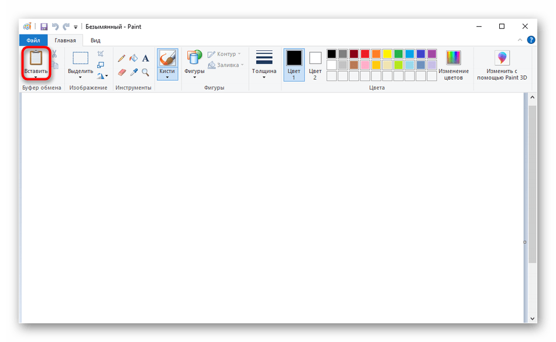Select the Magnifier zoom tool
556x342 pixels.
pyautogui.click(x=145, y=72)
